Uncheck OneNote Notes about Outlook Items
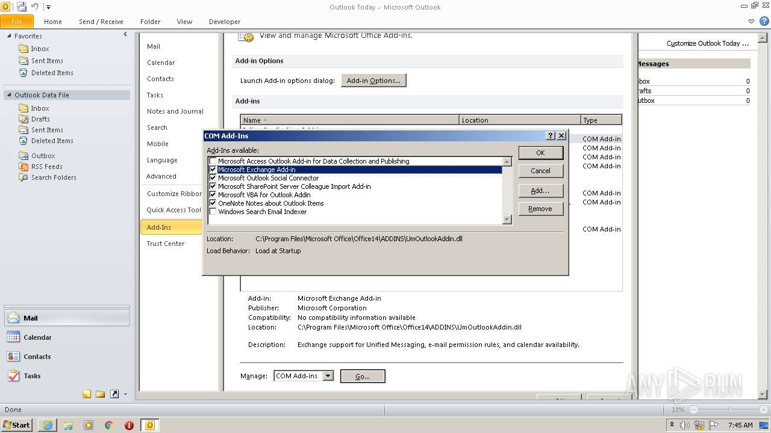Image resolution: width=771 pixels, height=433 pixels. 213,203
